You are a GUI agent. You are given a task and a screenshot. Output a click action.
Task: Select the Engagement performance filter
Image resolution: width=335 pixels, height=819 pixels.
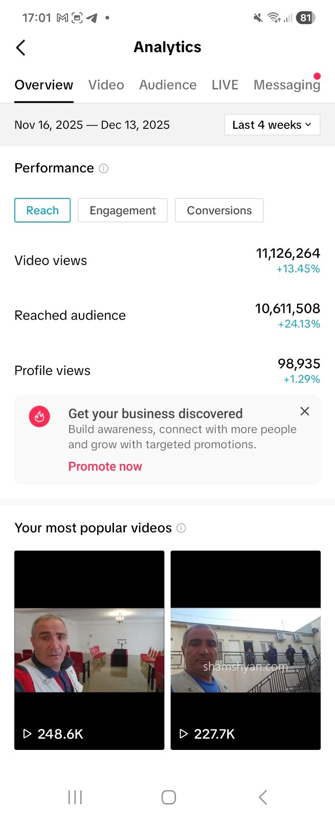point(123,210)
